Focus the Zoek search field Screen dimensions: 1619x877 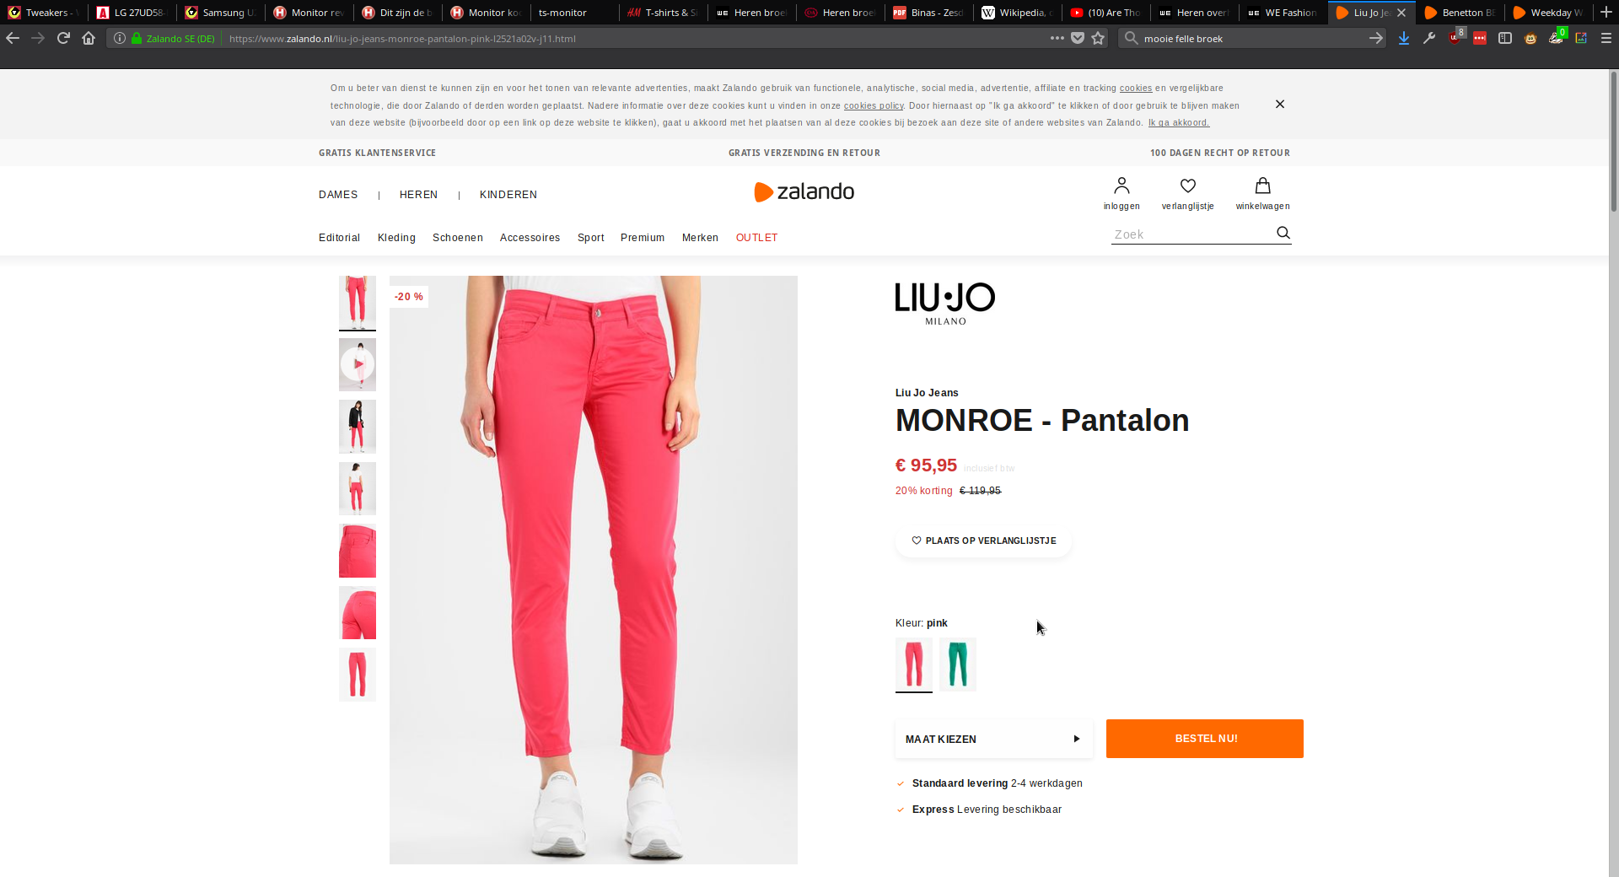[1191, 234]
